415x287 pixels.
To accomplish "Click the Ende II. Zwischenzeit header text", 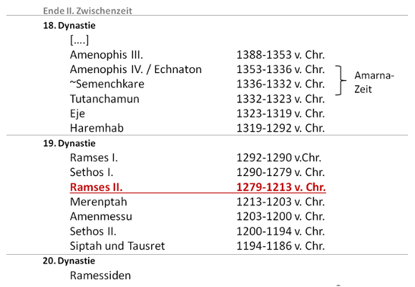I will point(87,11).
